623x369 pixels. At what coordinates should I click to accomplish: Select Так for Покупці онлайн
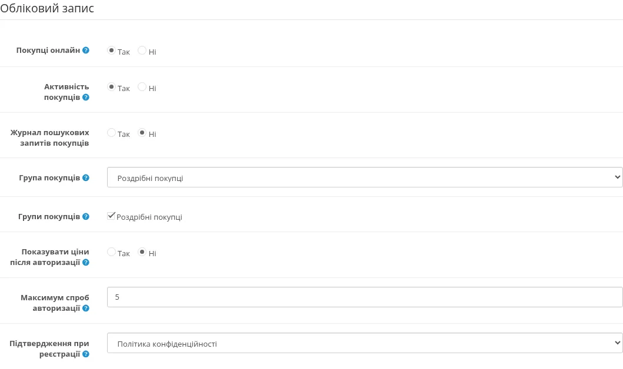111,51
